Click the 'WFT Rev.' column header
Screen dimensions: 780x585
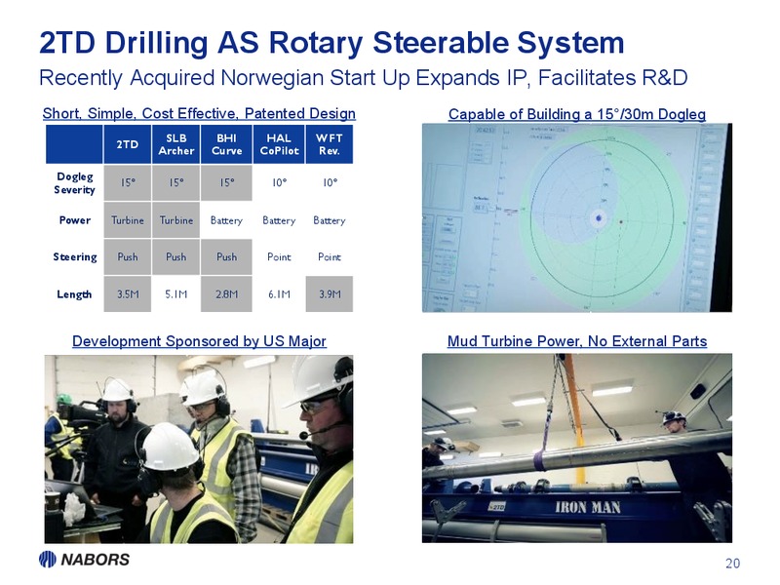[x=330, y=144]
